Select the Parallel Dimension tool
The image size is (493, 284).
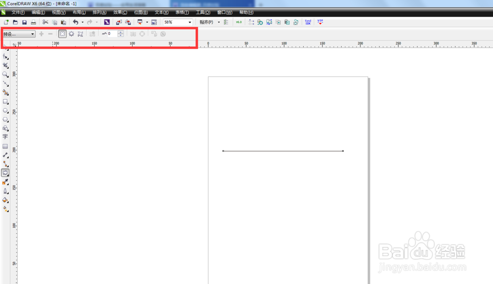tap(5, 155)
